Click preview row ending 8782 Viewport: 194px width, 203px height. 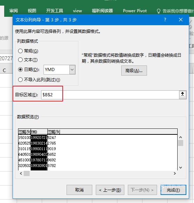pos(37,166)
